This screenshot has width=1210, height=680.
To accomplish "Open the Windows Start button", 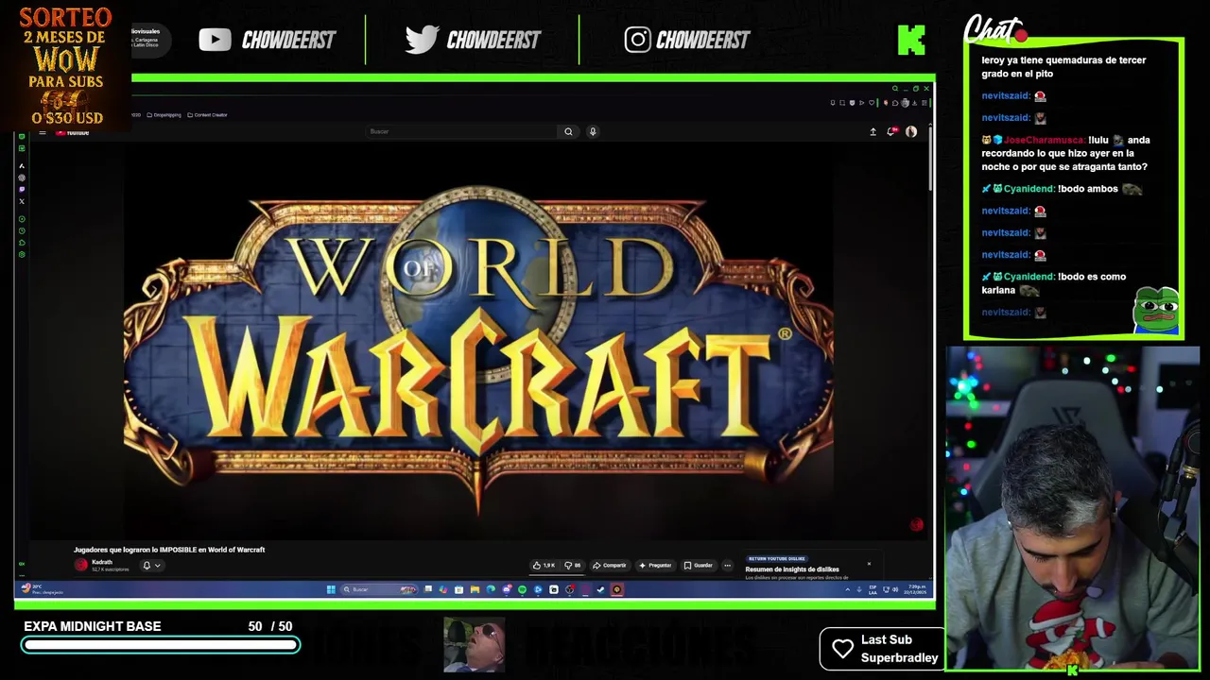I will tap(331, 589).
